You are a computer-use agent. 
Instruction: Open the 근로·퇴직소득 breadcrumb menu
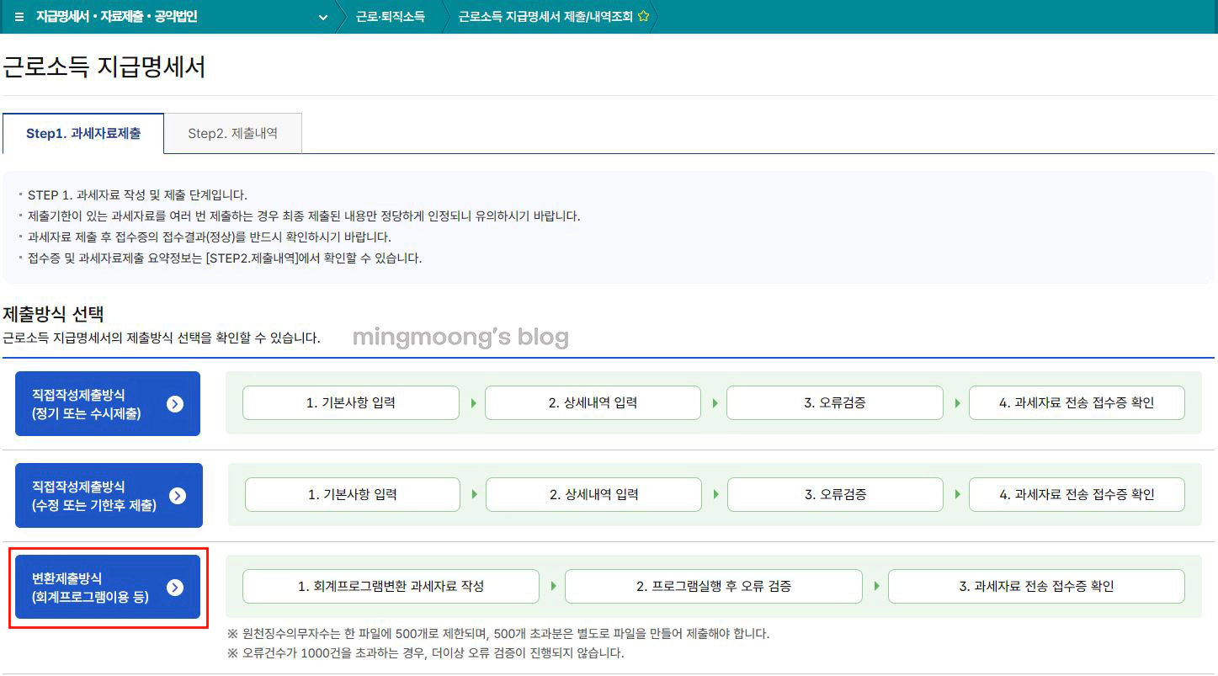click(392, 14)
